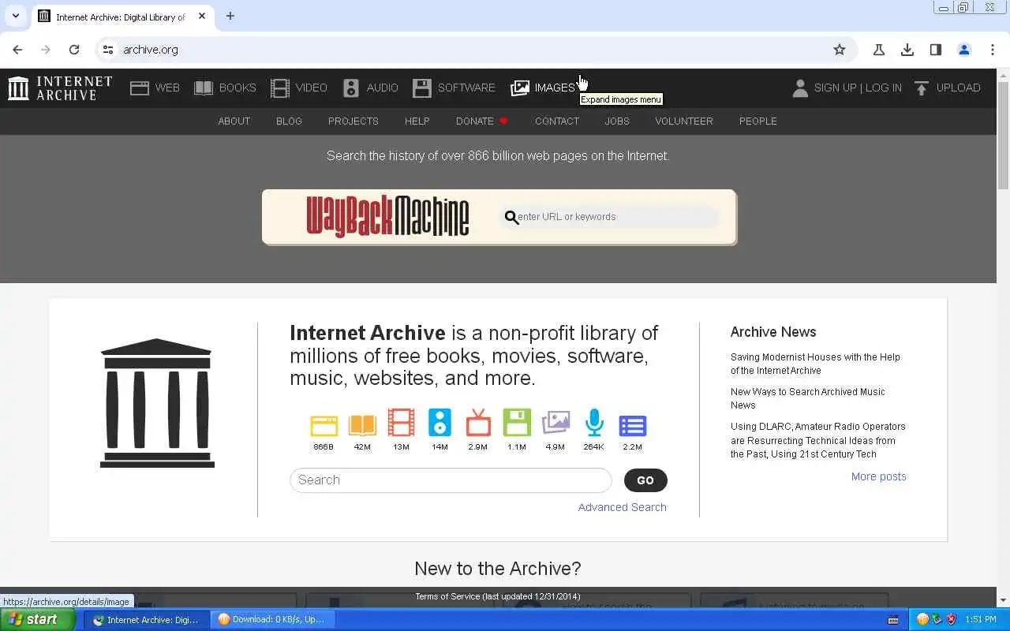This screenshot has width=1010, height=631.
Task: Open Advanced Search
Action: 622,507
